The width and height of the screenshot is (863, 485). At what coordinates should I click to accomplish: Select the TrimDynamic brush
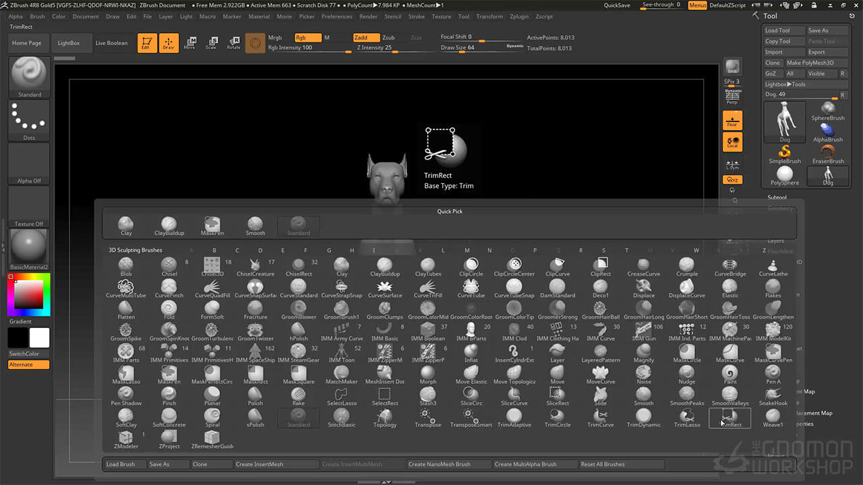tap(643, 417)
